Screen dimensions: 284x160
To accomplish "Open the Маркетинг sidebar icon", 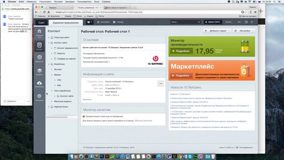I will [x=39, y=59].
